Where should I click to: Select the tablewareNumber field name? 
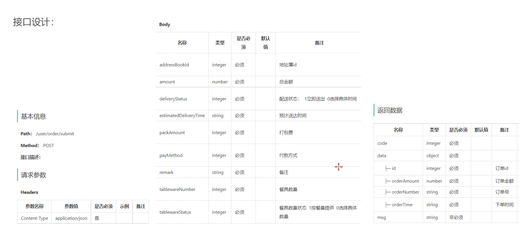point(177,189)
